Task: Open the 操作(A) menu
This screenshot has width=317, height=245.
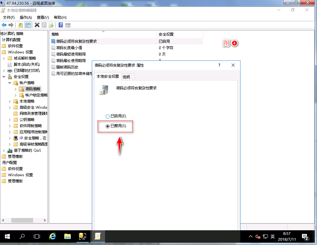Action: click(25, 17)
